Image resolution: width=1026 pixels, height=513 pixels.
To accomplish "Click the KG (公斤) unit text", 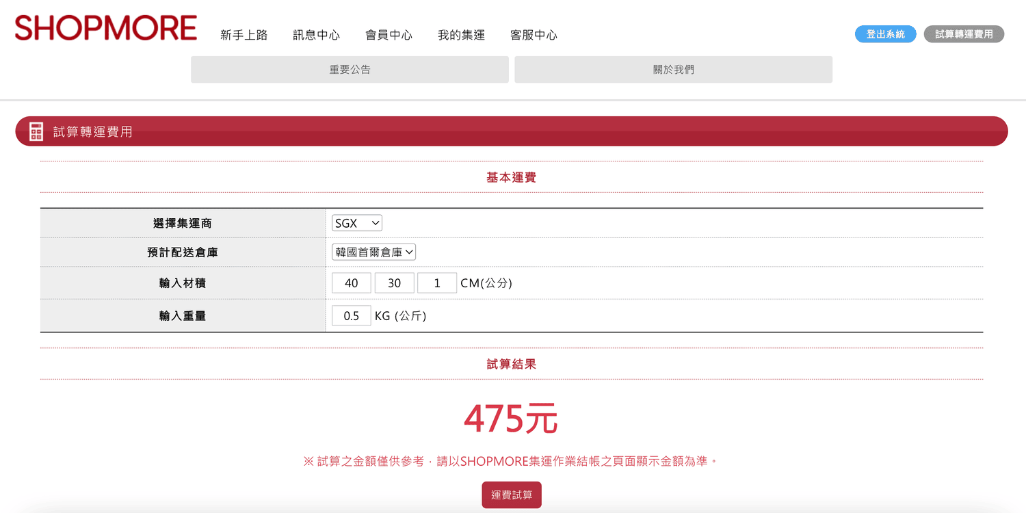I will click(x=400, y=316).
